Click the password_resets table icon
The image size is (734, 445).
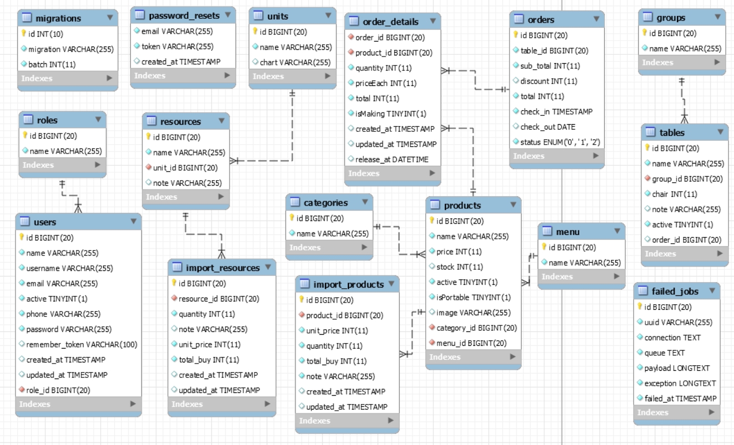tap(140, 15)
